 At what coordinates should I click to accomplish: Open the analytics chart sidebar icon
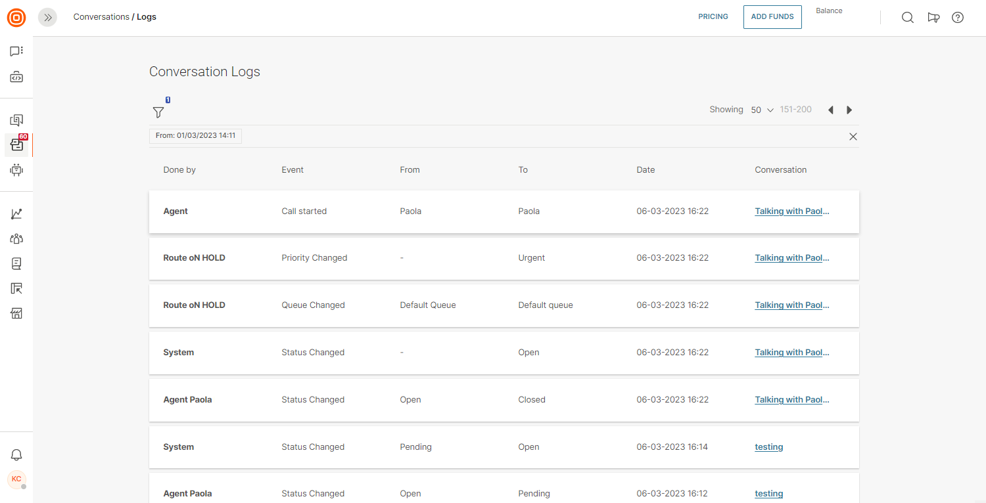click(16, 214)
